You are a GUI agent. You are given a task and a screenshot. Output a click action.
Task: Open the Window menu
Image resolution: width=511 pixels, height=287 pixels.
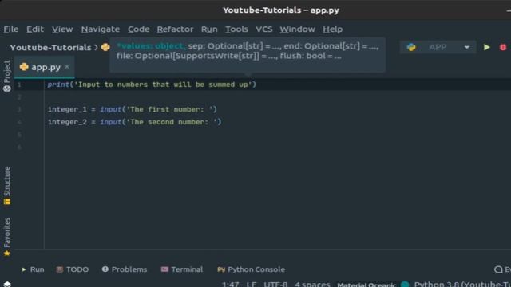[298, 29]
